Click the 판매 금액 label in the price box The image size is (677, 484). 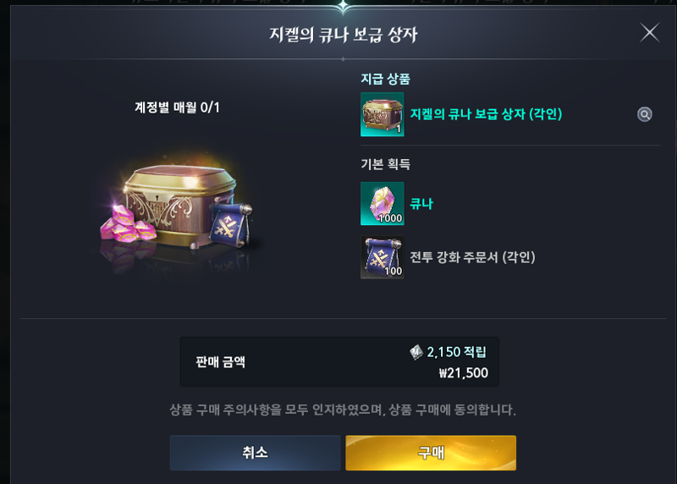[x=220, y=362]
